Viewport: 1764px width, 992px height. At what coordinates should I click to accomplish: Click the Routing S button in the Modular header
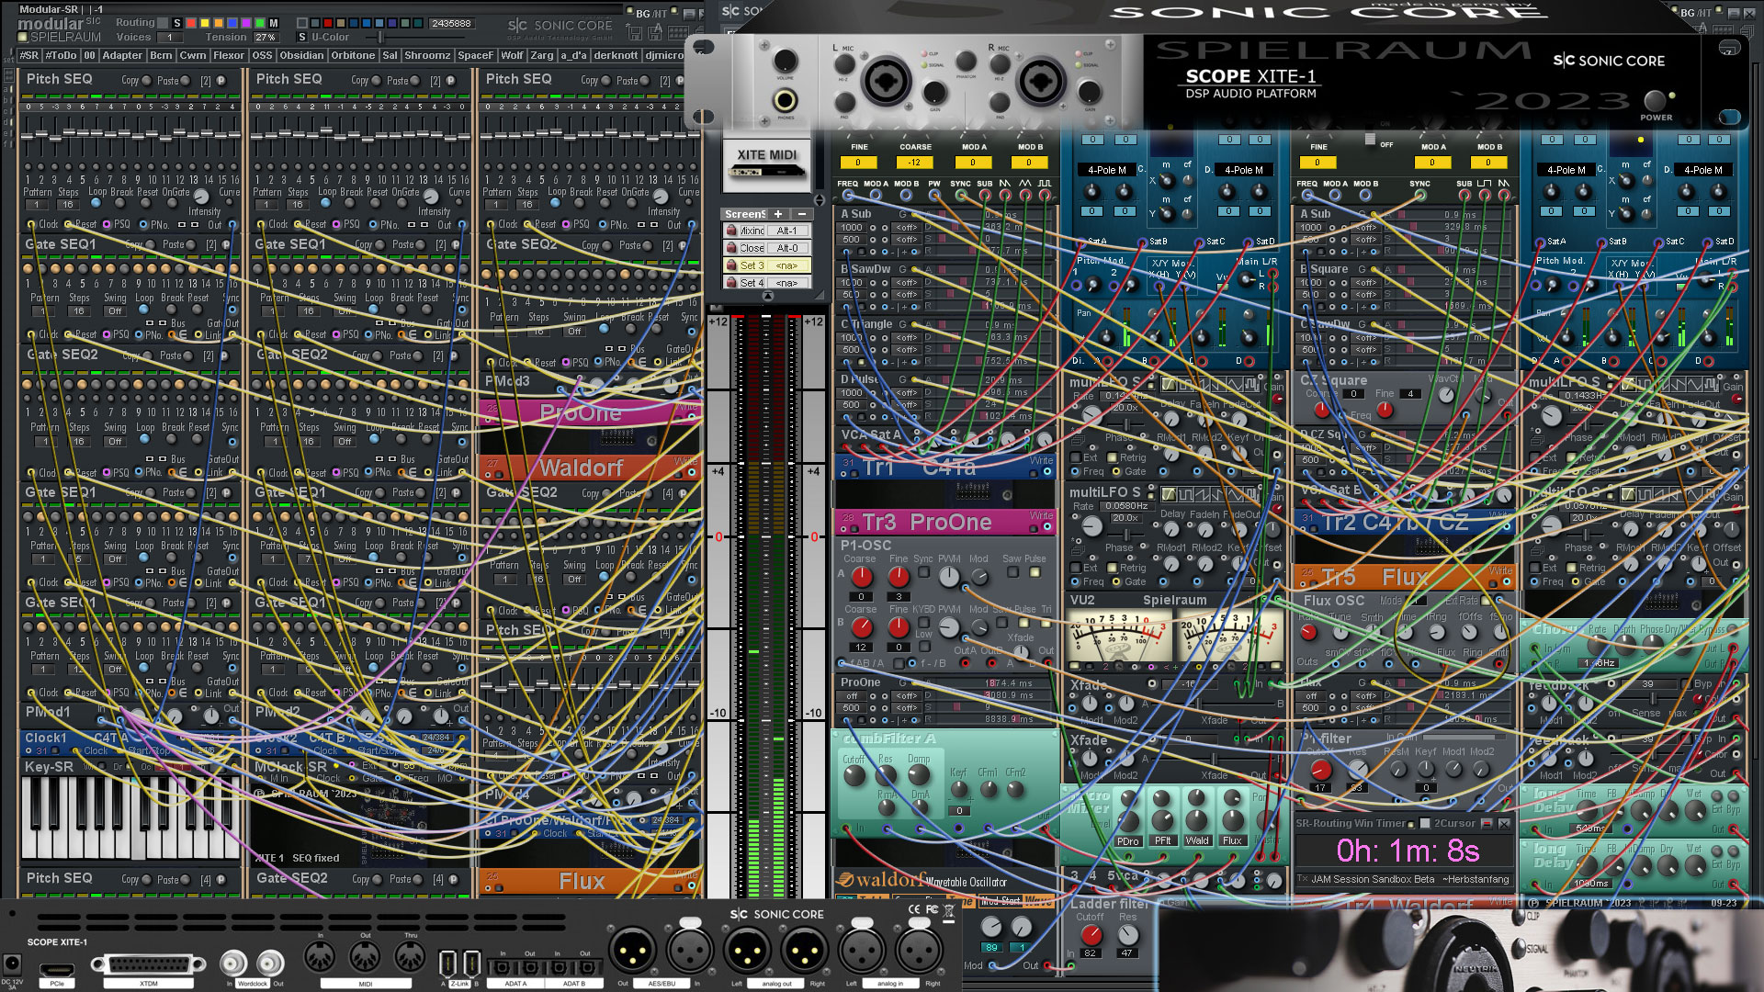[177, 23]
